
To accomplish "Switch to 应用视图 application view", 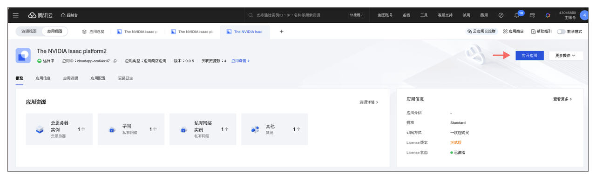I will coord(54,32).
